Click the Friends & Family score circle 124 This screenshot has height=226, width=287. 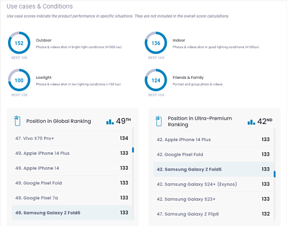pyautogui.click(x=156, y=80)
